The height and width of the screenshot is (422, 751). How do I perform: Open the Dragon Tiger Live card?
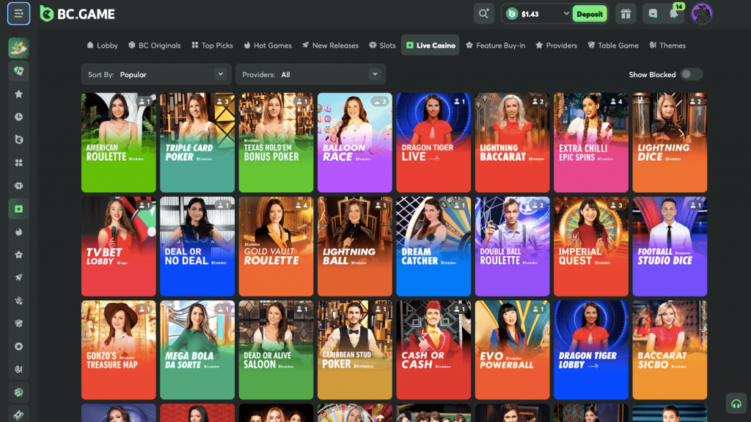point(433,142)
